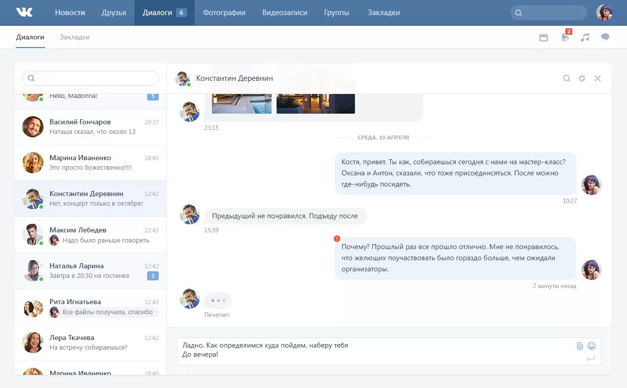This screenshot has height=388, width=627.
Task: Click Наталья Ларина avatar in dialog list
Action: 33,271
